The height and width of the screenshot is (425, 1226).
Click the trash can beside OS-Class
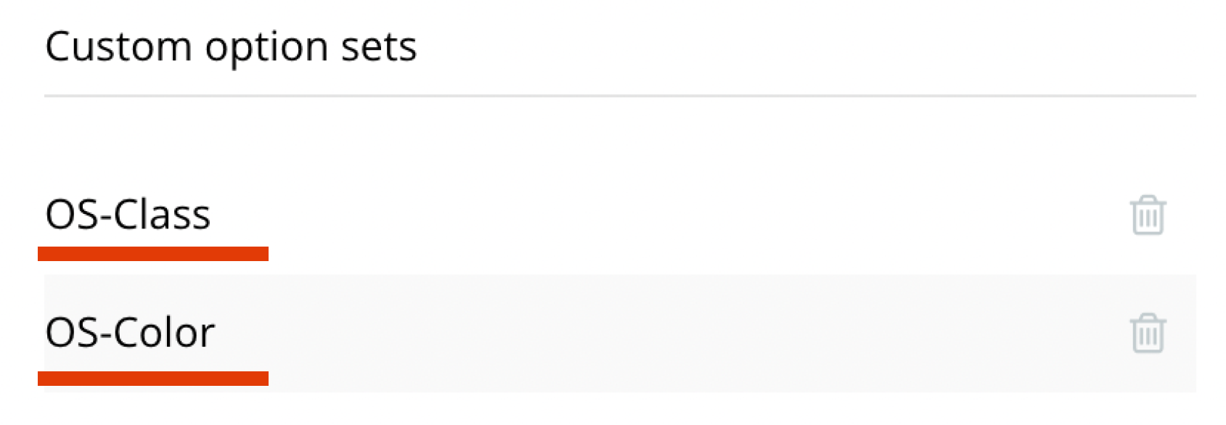point(1147,215)
